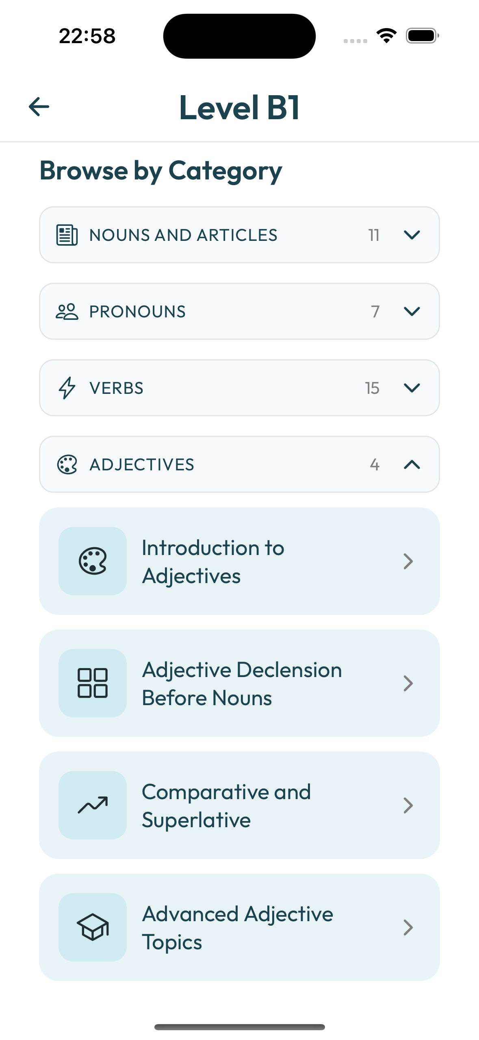
Task: Click the Adjectives palette icon
Action: (66, 464)
